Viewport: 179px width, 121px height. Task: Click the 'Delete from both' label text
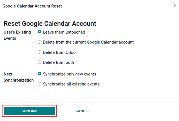click(58, 62)
